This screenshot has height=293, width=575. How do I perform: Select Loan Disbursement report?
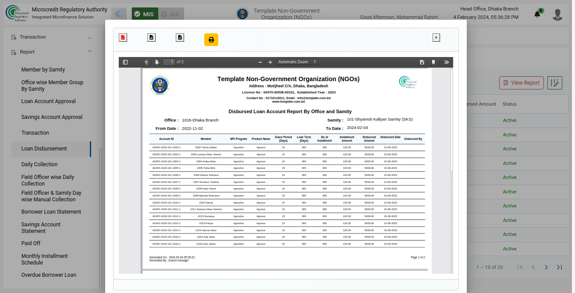coord(51,149)
